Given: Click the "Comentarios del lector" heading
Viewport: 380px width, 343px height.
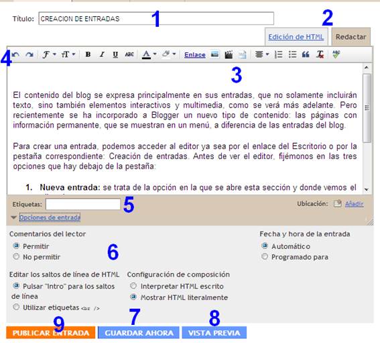Looking at the screenshot, I should [48, 234].
